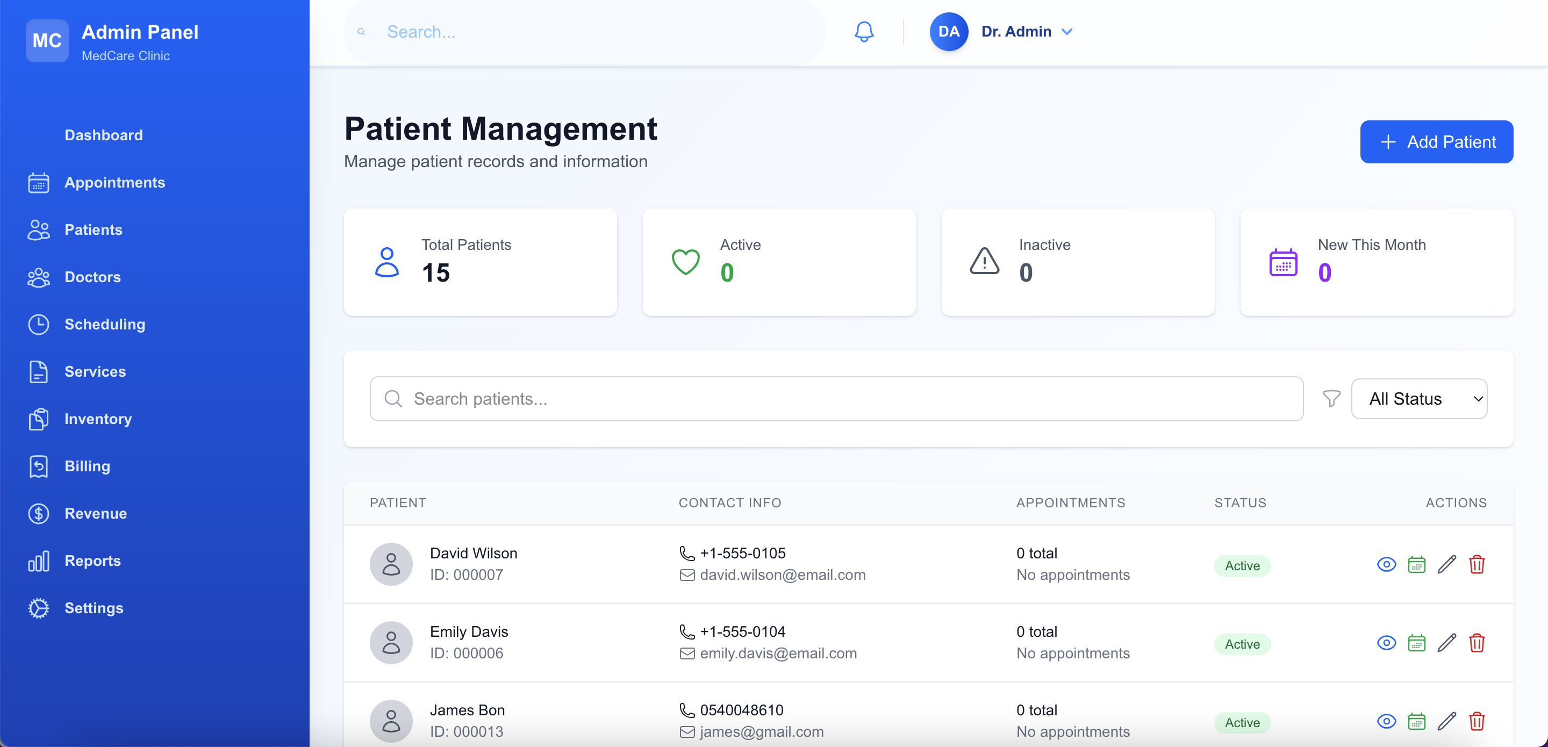
Task: Select the Revenue dollar icon
Action: click(39, 513)
